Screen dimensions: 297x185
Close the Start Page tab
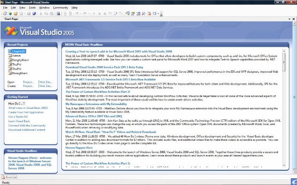pyautogui.click(x=294, y=19)
